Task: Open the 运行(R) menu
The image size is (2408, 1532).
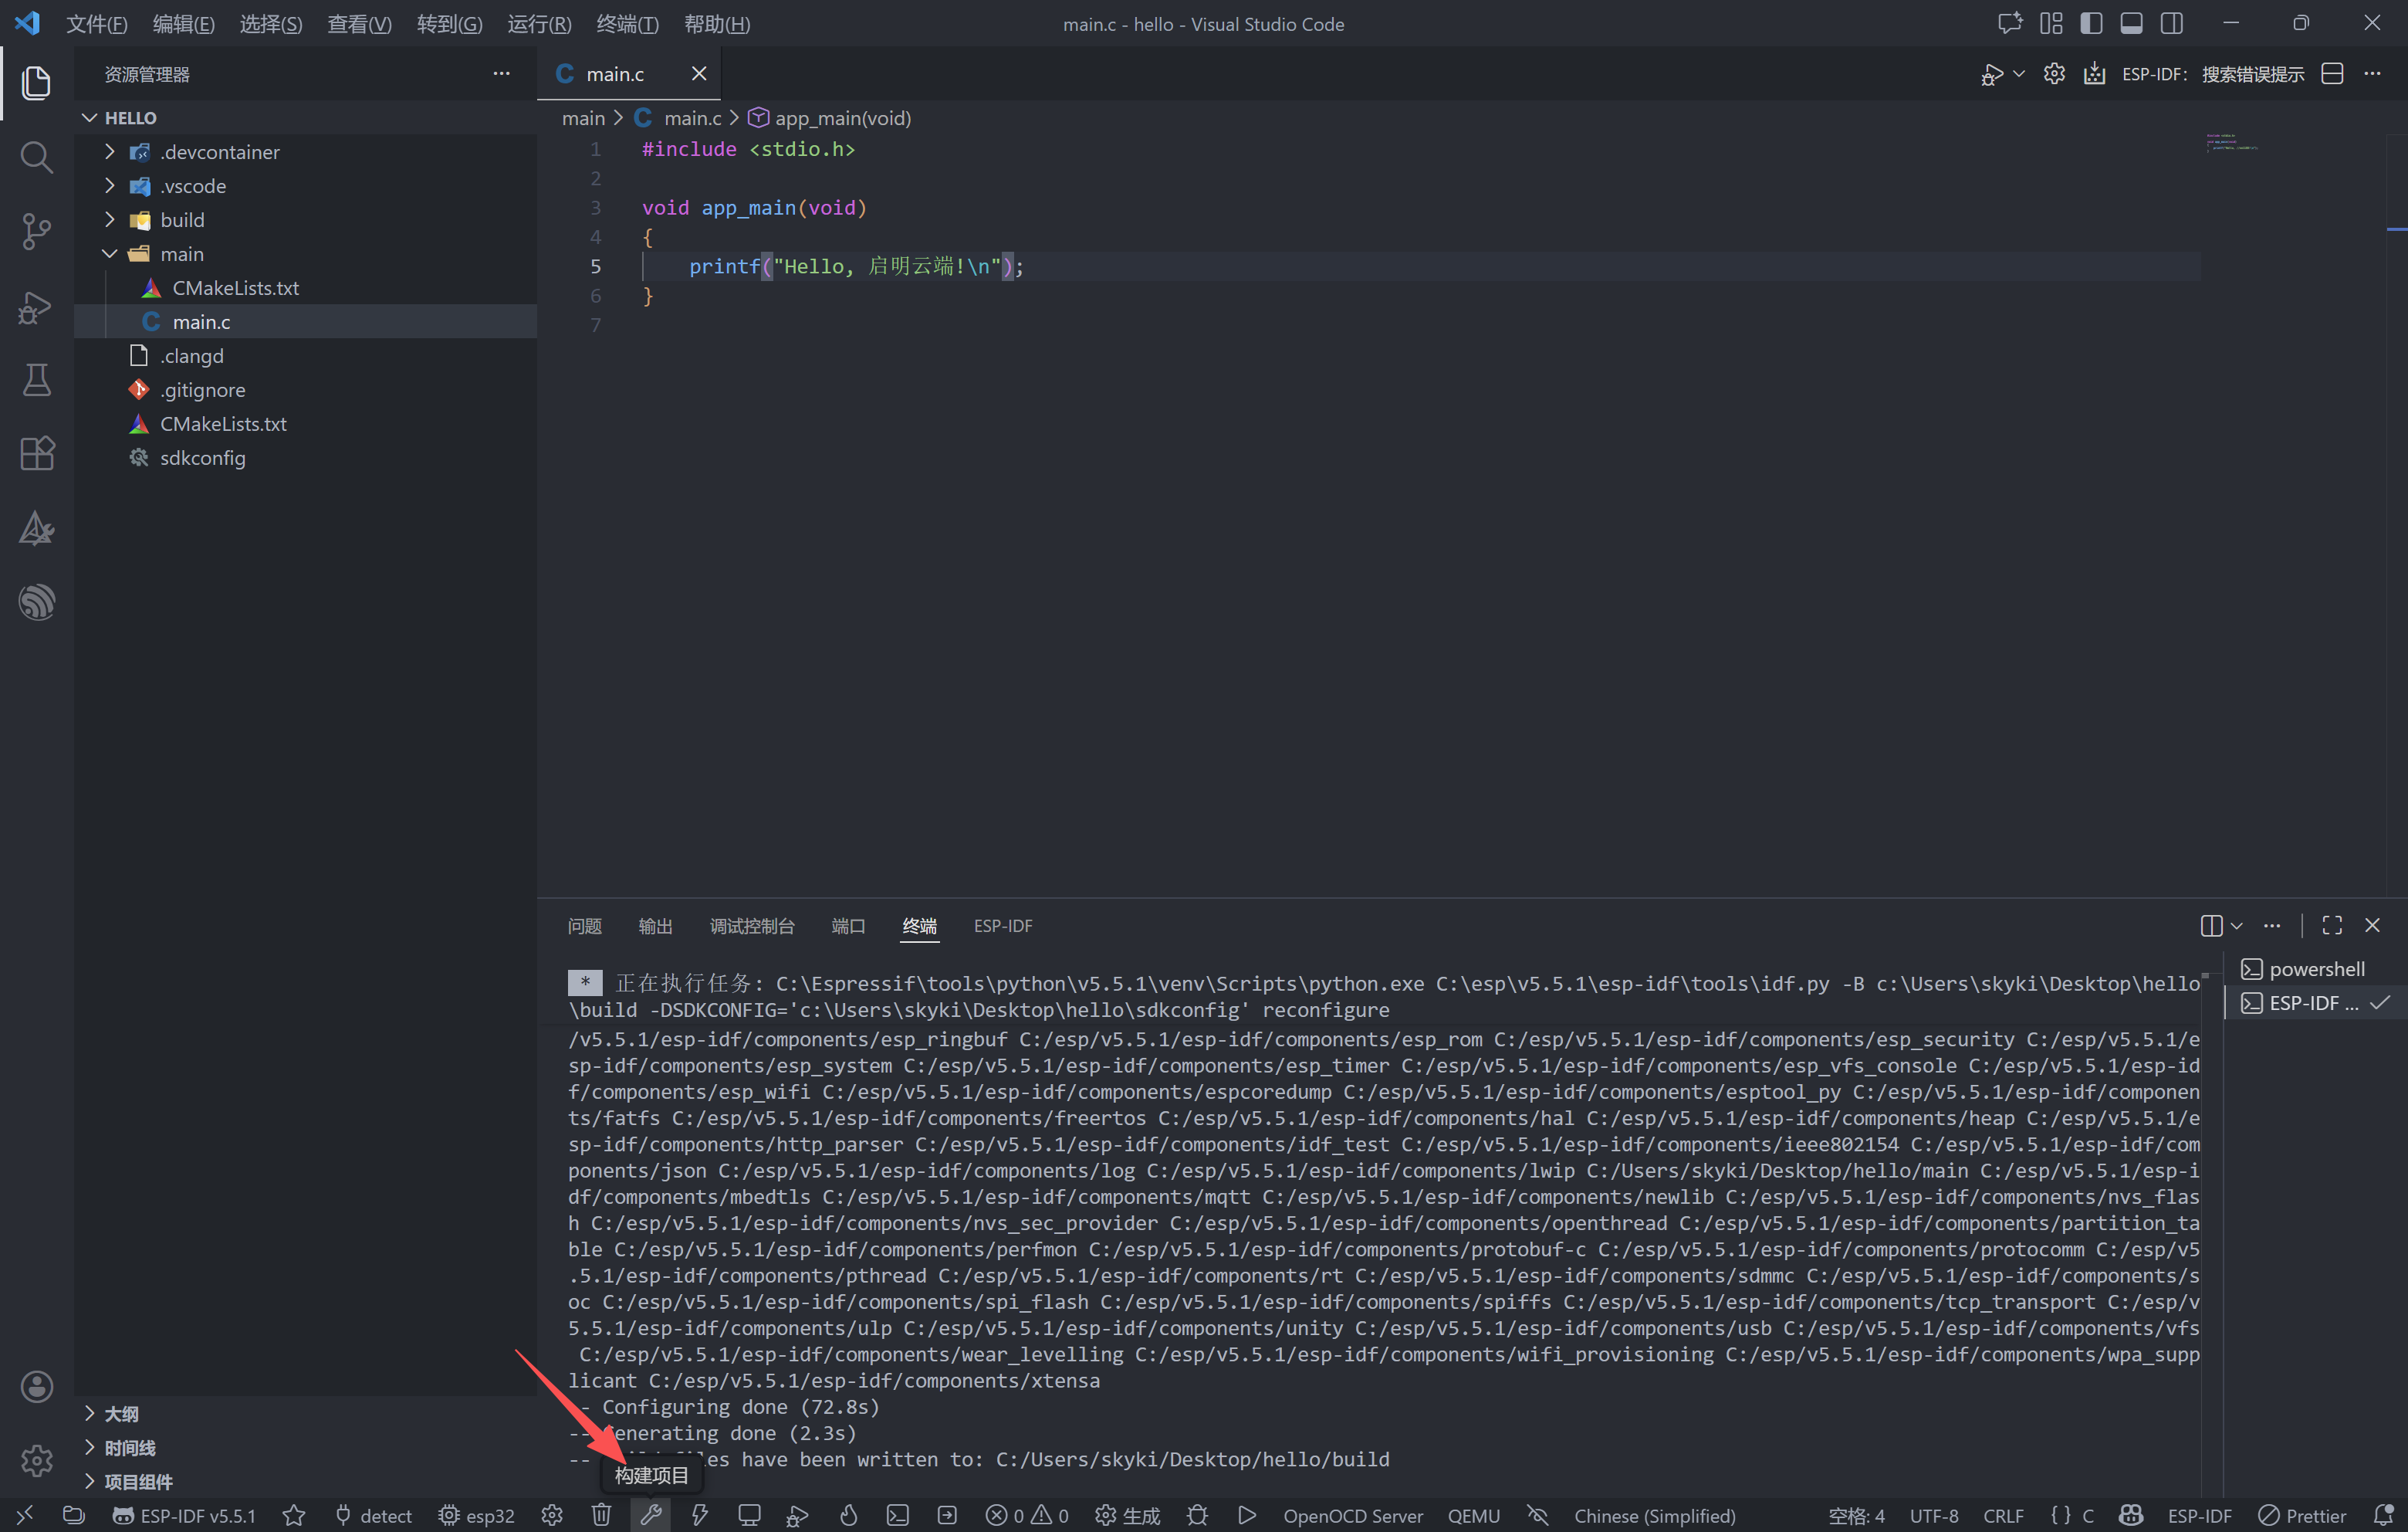Action: 539,24
